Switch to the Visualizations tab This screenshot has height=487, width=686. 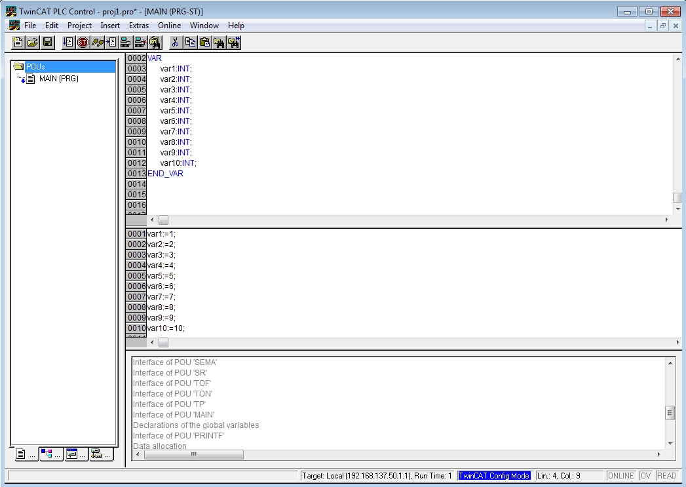pyautogui.click(x=71, y=454)
